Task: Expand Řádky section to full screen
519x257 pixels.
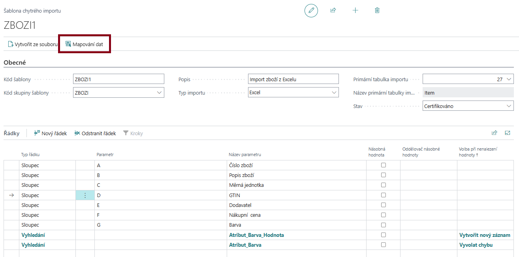Action: 508,133
